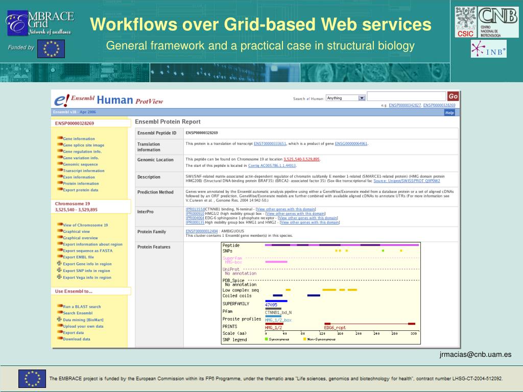Open InterPro entry IPR013558
The height and width of the screenshot is (392, 523).
click(x=195, y=209)
